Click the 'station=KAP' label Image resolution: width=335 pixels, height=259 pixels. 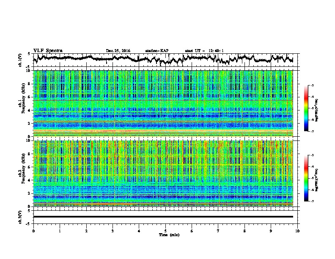[157, 51]
